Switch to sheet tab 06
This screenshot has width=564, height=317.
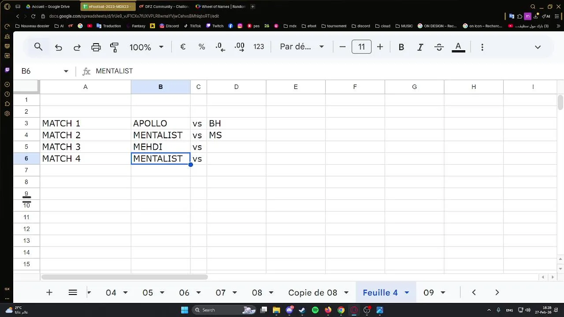[x=184, y=293]
